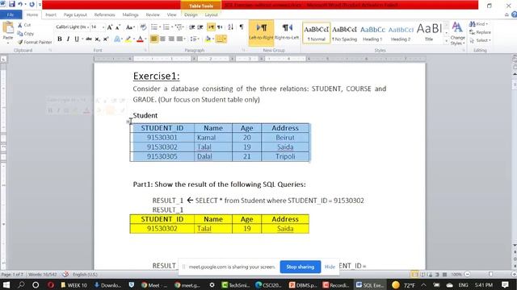The image size is (517, 290).
Task: Toggle Underline formatting
Action: coord(77,39)
